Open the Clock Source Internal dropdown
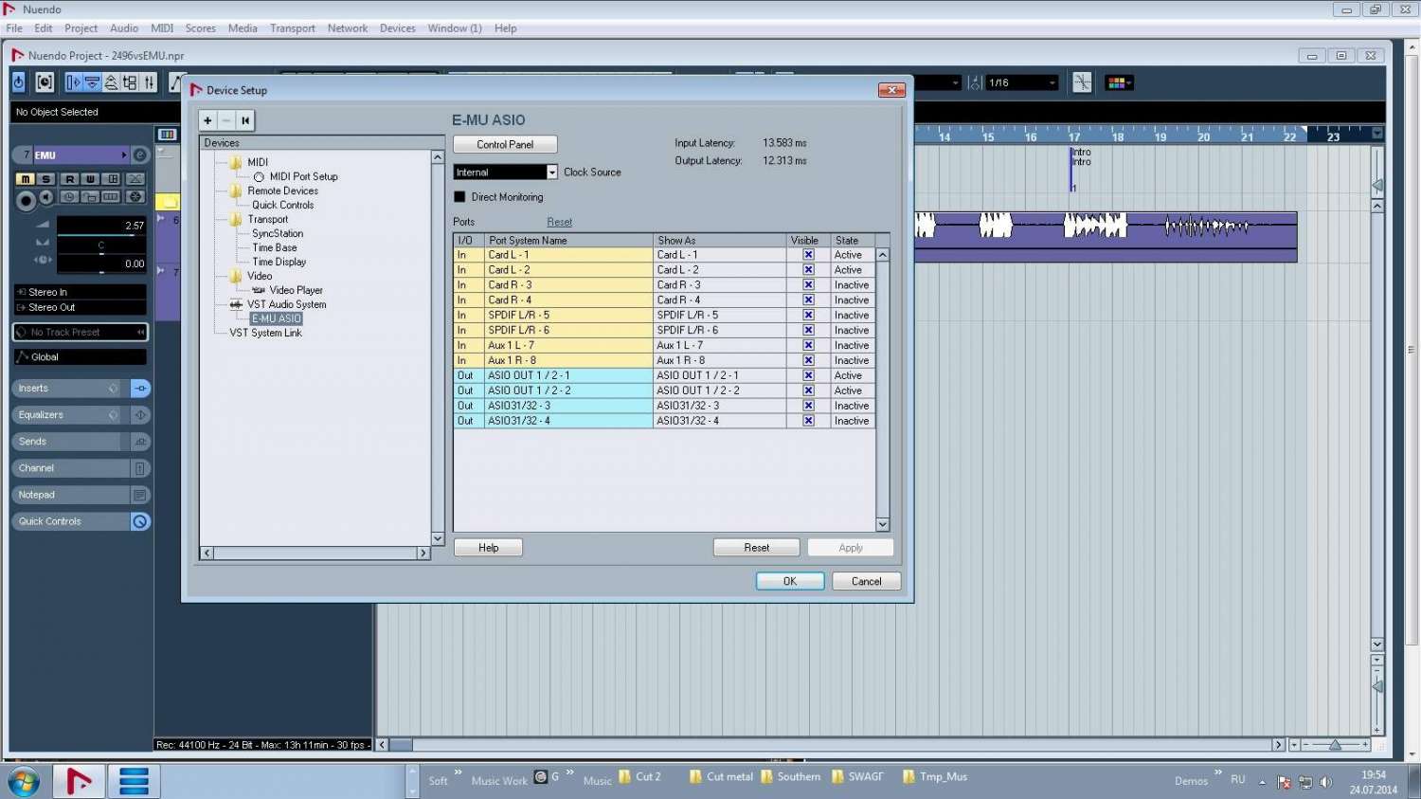This screenshot has height=799, width=1421. coord(551,173)
